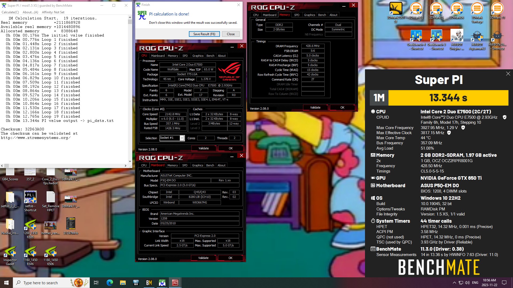Viewport: 513px width, 288px height.
Task: Open File Explorer from the taskbar
Action: click(x=123, y=283)
